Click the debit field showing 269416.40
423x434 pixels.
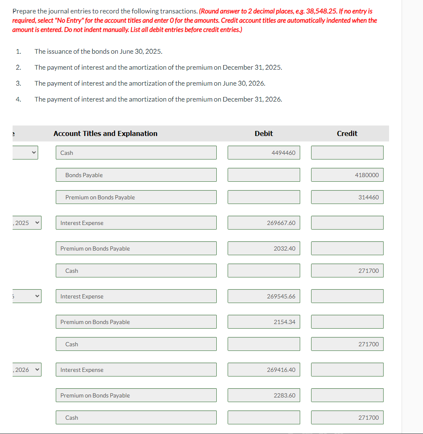click(263, 369)
